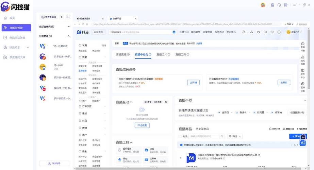
Task: Click the circled plus icon in top nav
Action: pyautogui.click(x=279, y=32)
